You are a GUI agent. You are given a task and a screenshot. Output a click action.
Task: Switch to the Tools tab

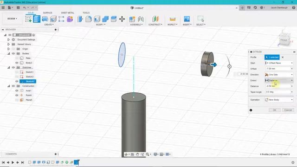(x=86, y=13)
